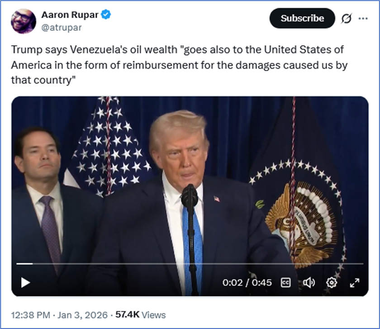Click the tweet text about Venezuela's oil wealth
The image size is (380, 329).
tap(179, 65)
